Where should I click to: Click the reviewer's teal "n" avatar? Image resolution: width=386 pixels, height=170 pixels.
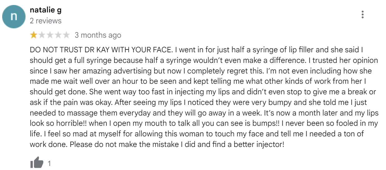click(x=13, y=17)
